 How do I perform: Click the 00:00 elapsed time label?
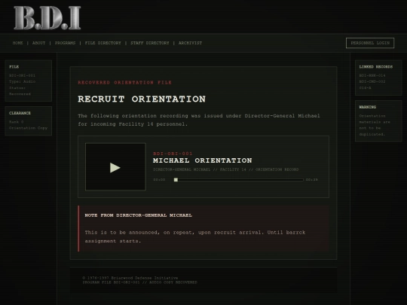tap(159, 180)
